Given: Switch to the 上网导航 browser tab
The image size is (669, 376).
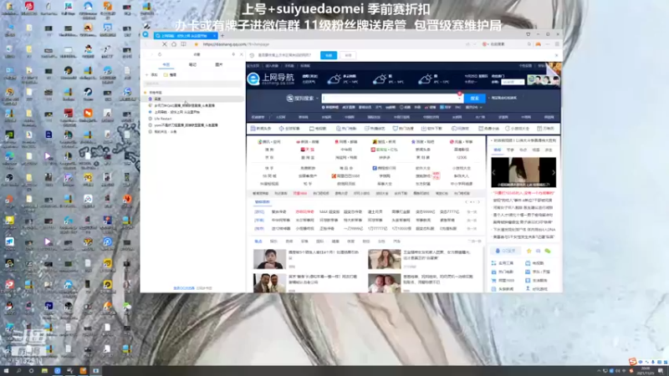Looking at the screenshot, I should coord(185,36).
